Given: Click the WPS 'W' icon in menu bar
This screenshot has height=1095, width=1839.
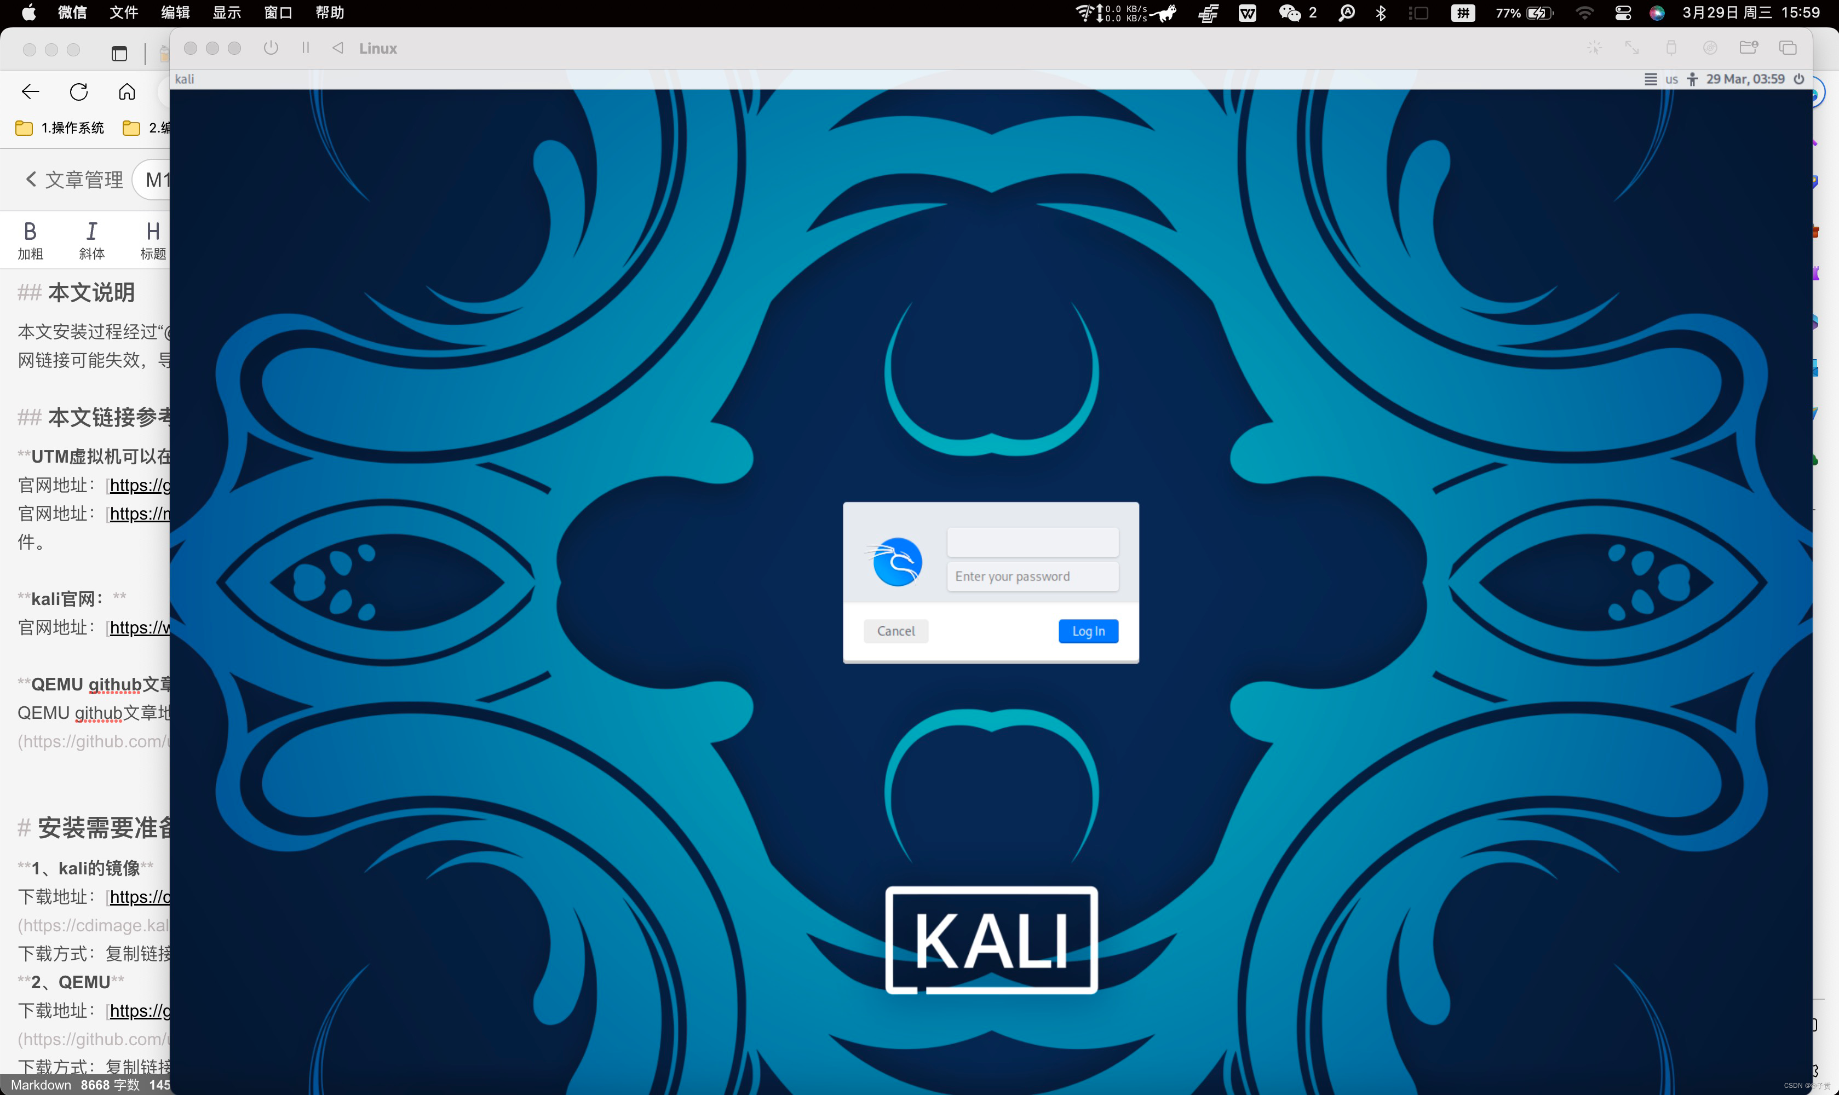Looking at the screenshot, I should pos(1247,13).
